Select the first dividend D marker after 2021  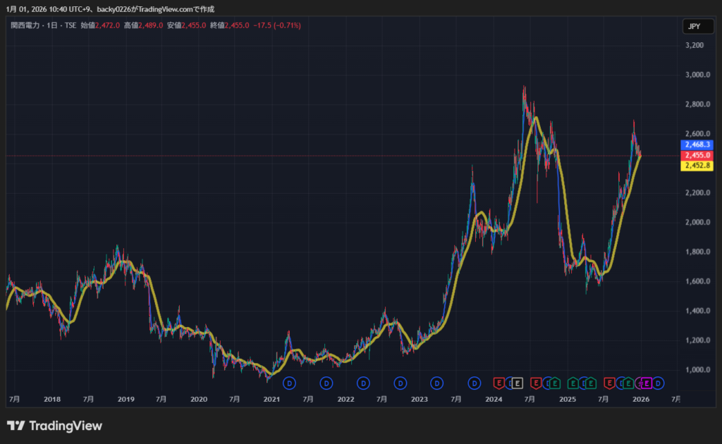(x=289, y=383)
